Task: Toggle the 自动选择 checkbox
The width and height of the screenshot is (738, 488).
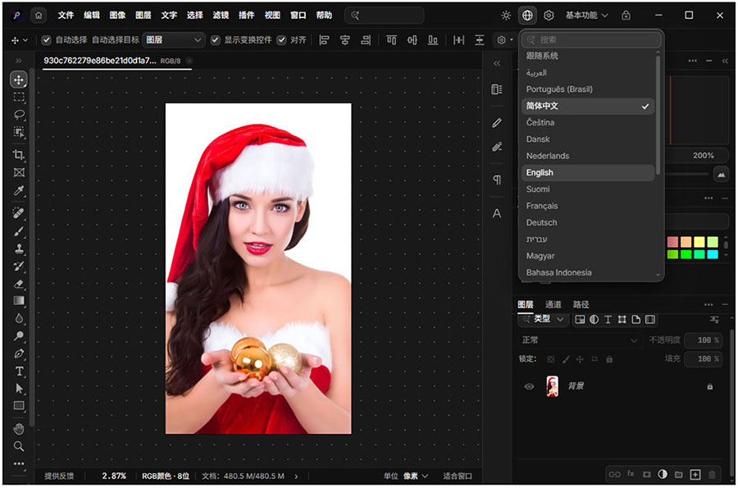Action: [x=46, y=40]
